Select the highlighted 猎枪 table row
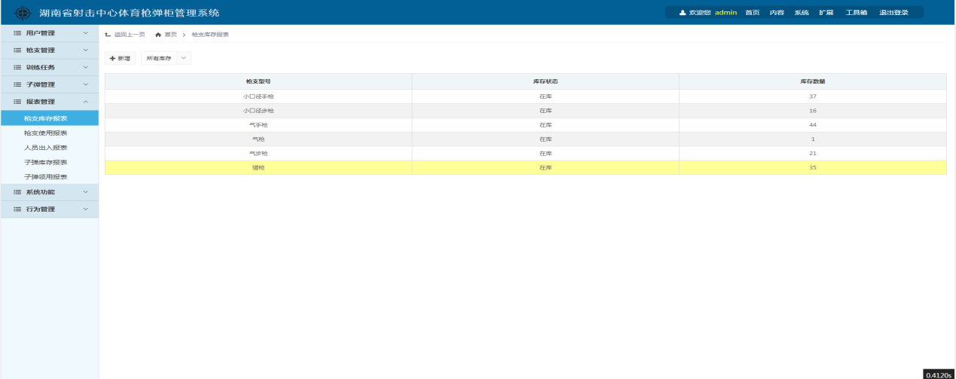 pyautogui.click(x=525, y=167)
